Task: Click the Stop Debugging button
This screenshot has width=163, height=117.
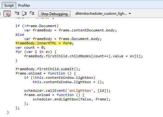Action: 54,14
